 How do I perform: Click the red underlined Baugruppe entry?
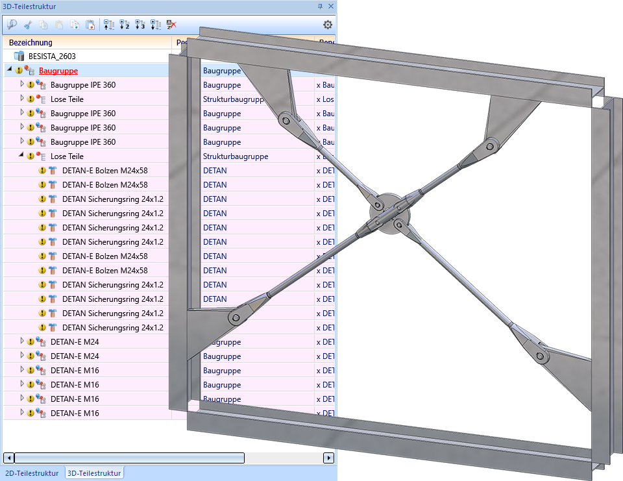[x=58, y=71]
